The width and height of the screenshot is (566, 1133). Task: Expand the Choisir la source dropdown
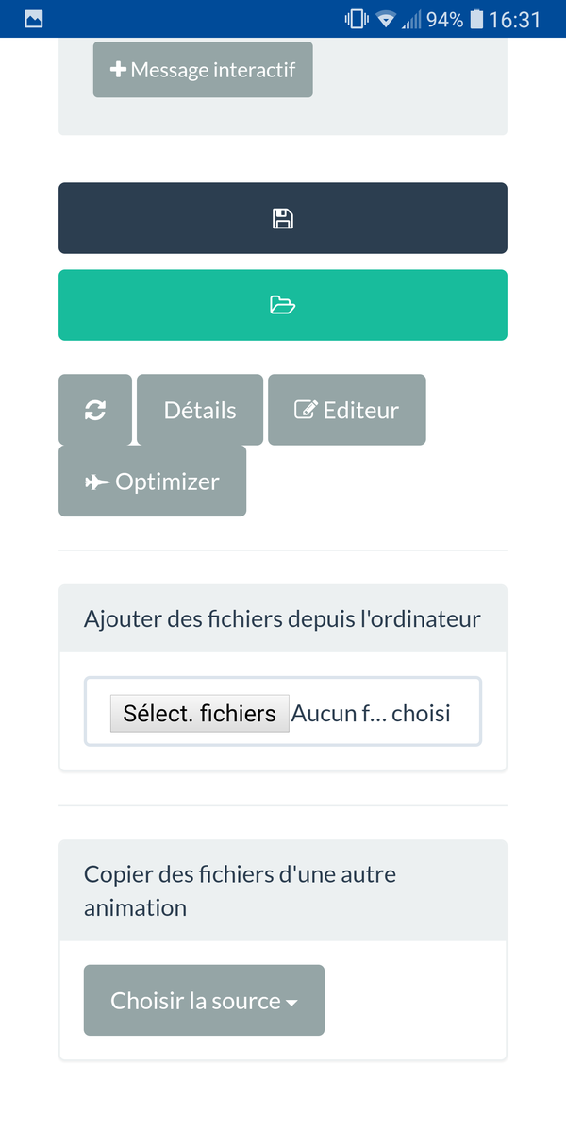pyautogui.click(x=196, y=1001)
